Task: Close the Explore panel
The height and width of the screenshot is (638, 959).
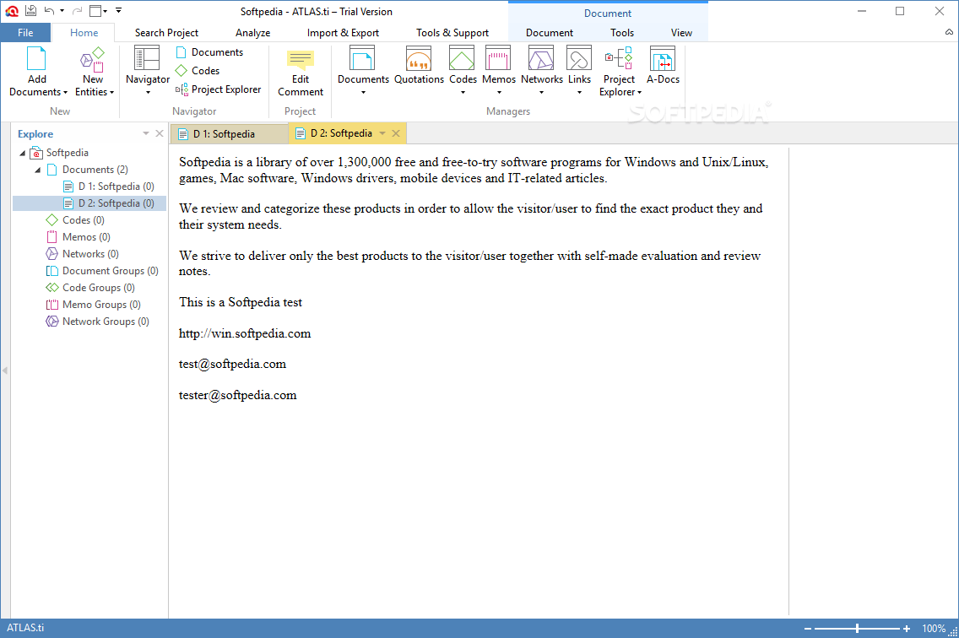Action: [x=160, y=133]
